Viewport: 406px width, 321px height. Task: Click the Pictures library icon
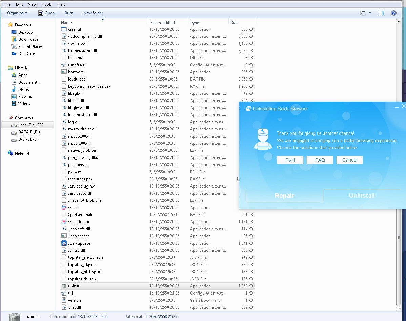pos(14,96)
